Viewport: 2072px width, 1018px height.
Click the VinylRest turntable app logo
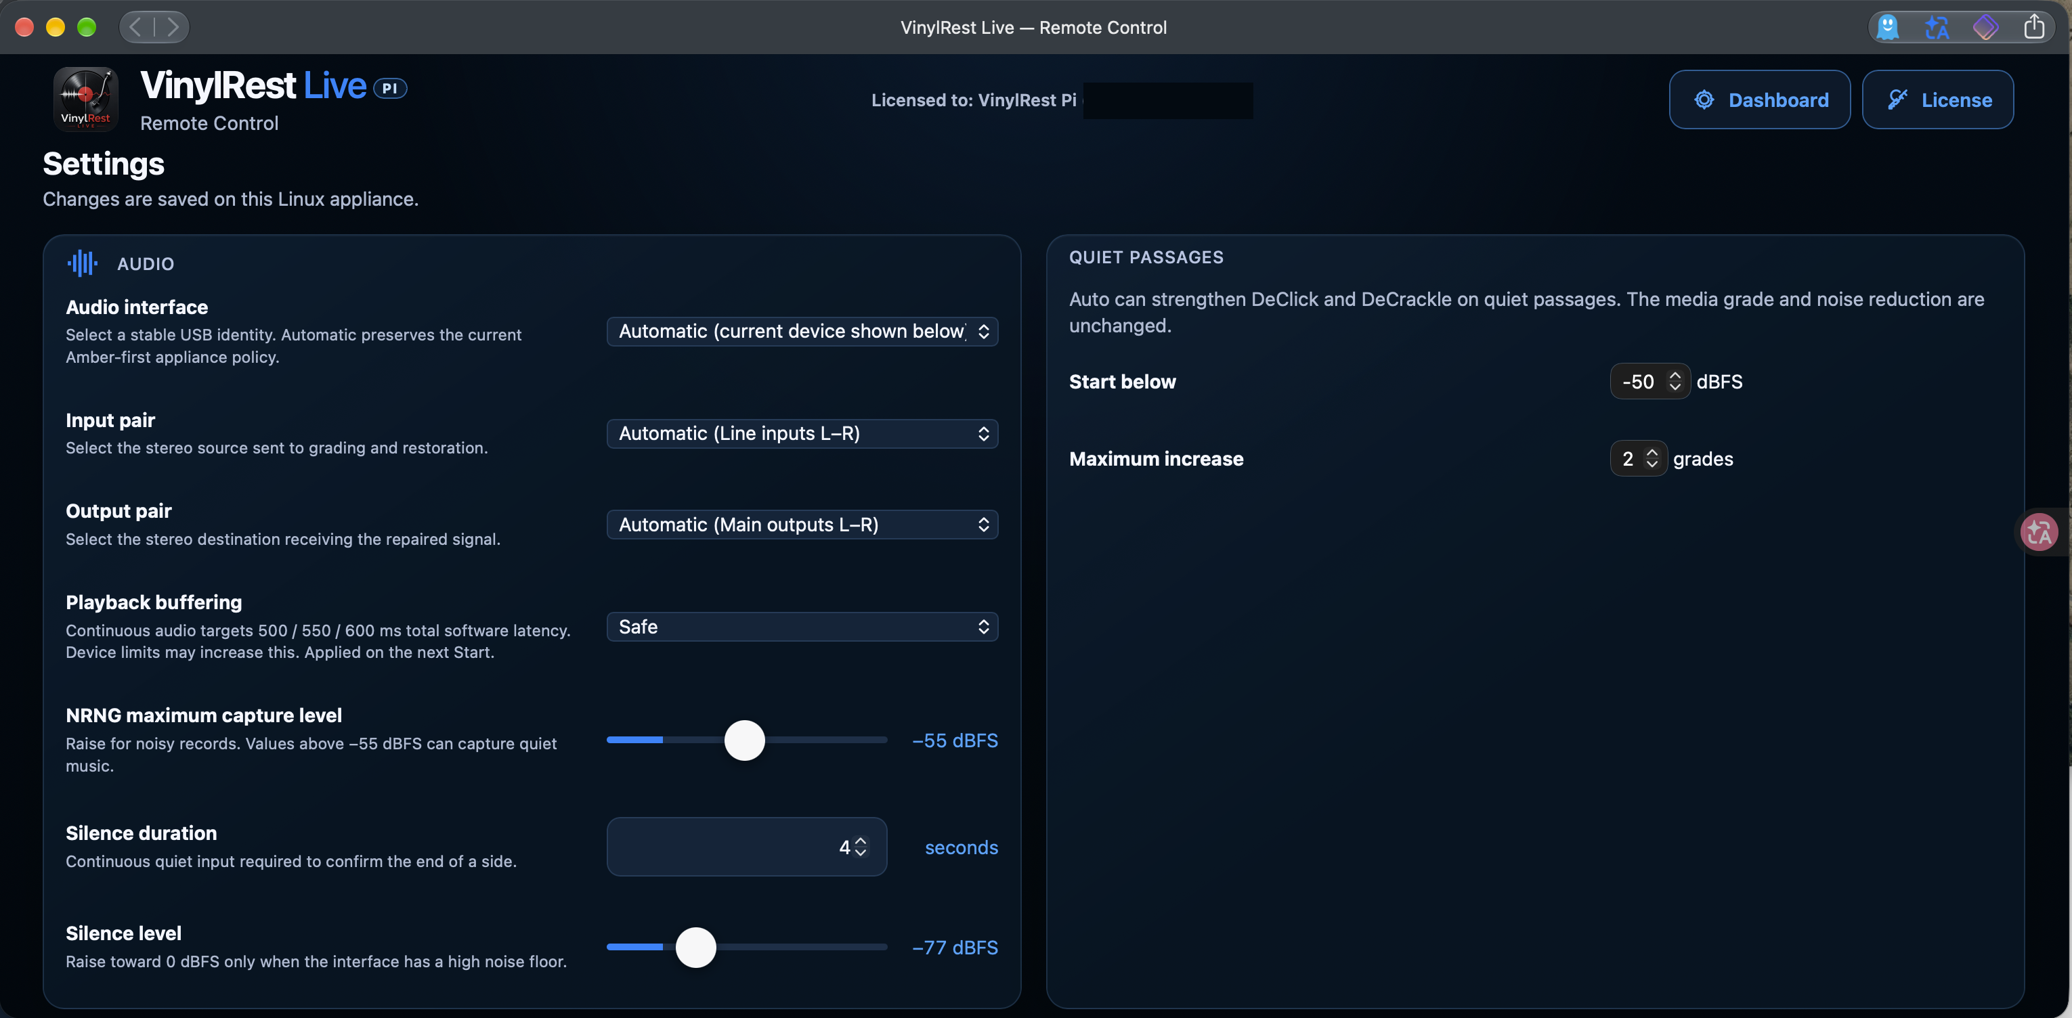pos(85,99)
